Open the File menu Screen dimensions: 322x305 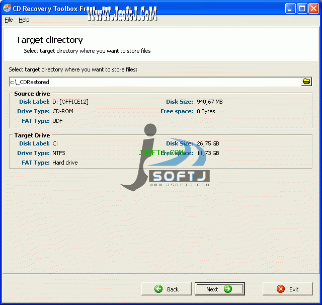[x=9, y=20]
